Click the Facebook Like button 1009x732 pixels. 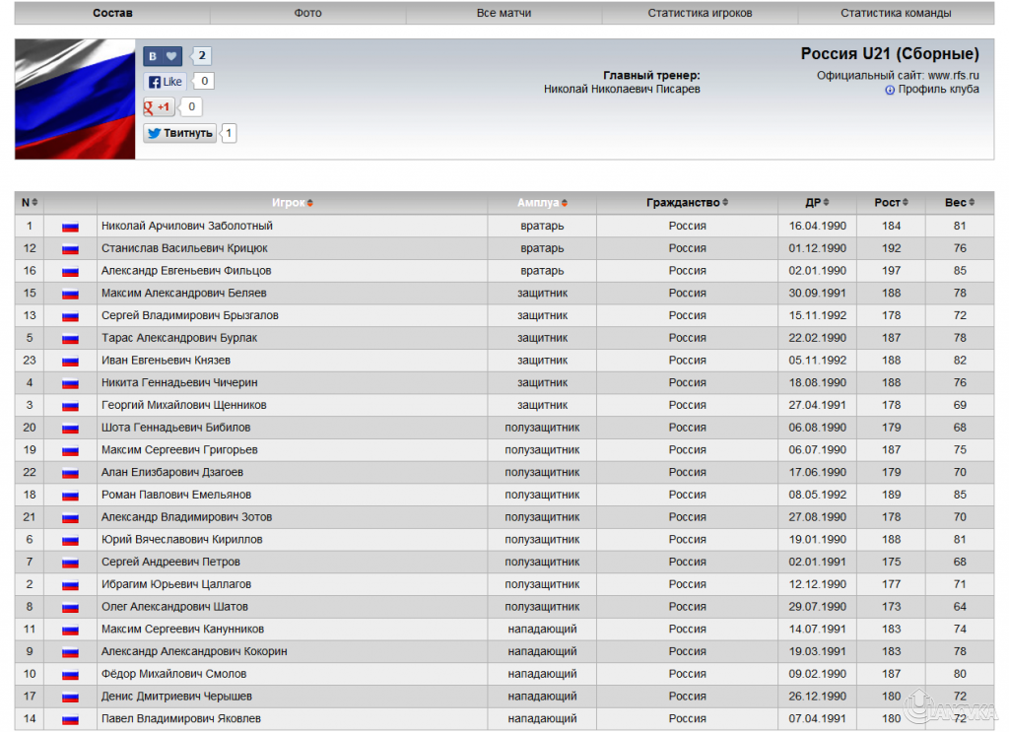[x=166, y=82]
